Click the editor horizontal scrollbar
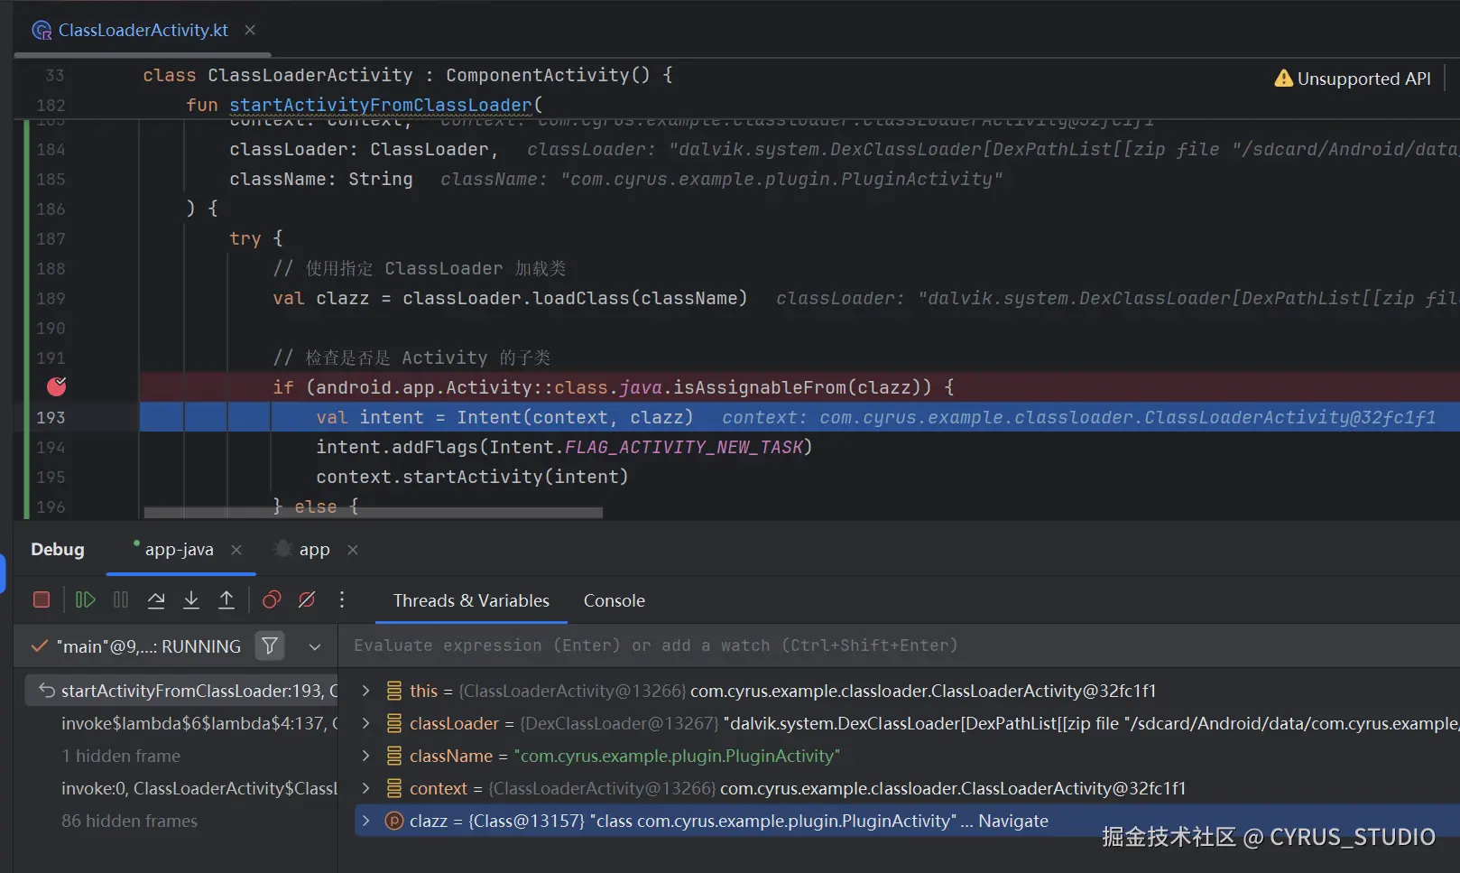The height and width of the screenshot is (873, 1460). [x=374, y=513]
